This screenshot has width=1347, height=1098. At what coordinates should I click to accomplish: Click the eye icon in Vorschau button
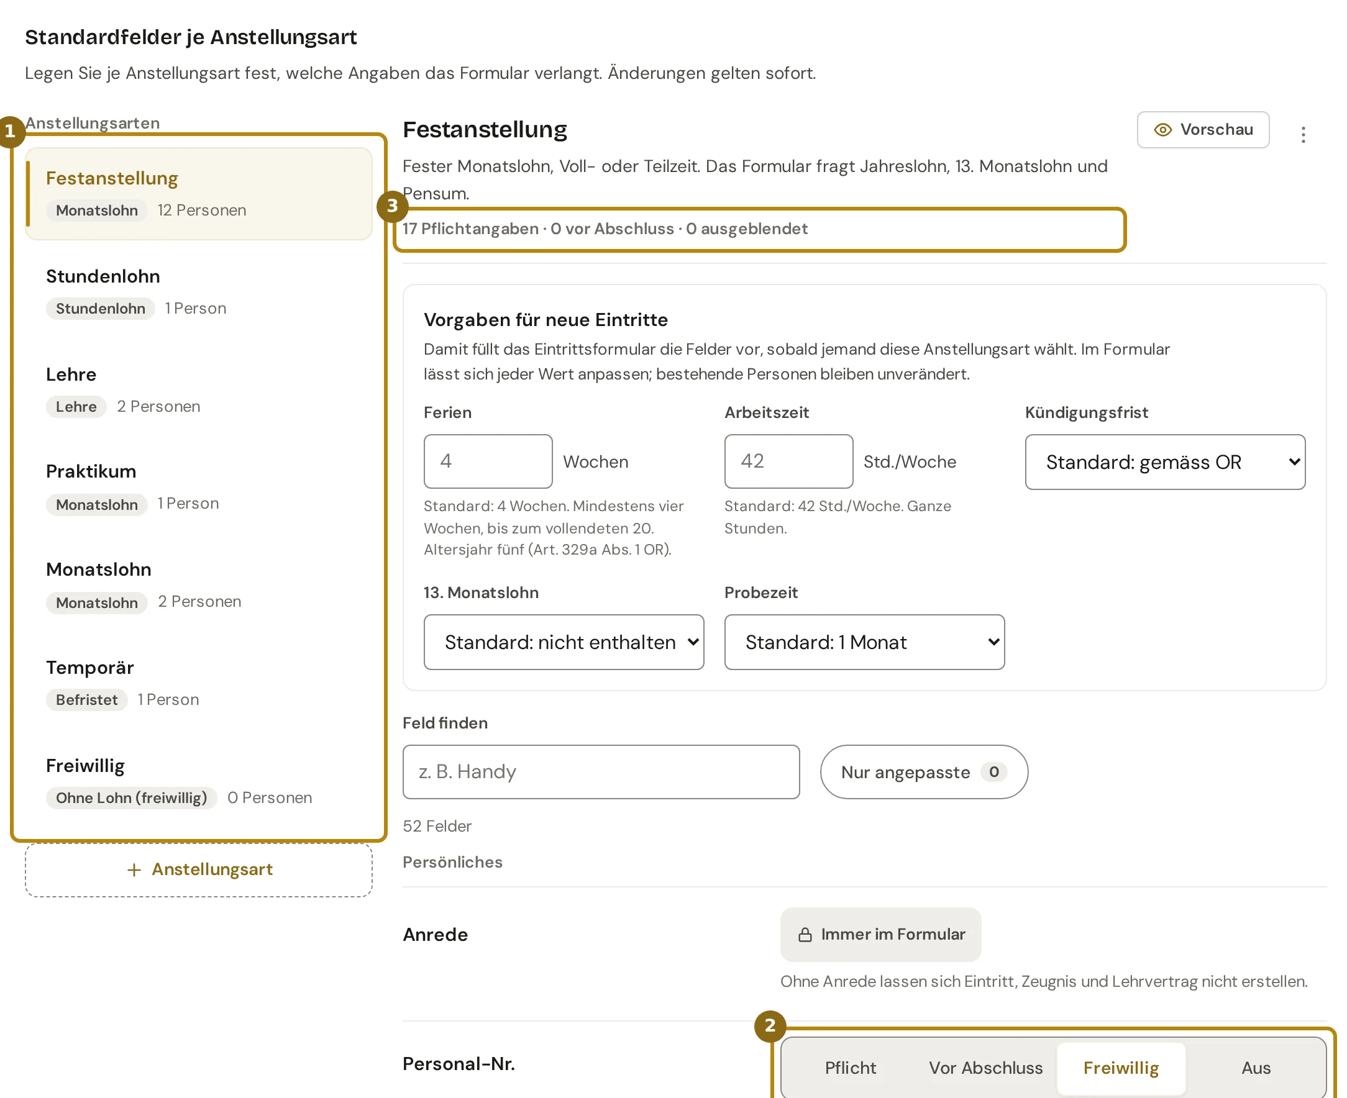tap(1162, 130)
